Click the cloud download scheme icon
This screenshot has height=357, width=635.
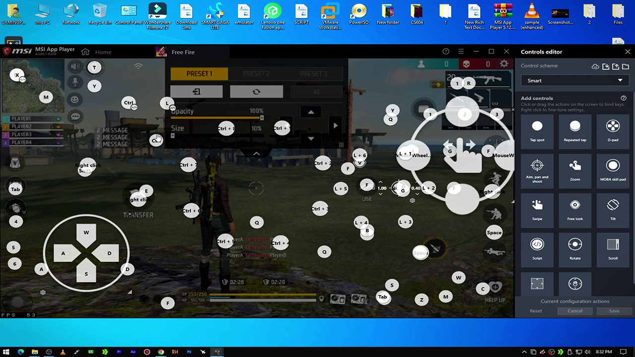pyautogui.click(x=596, y=66)
